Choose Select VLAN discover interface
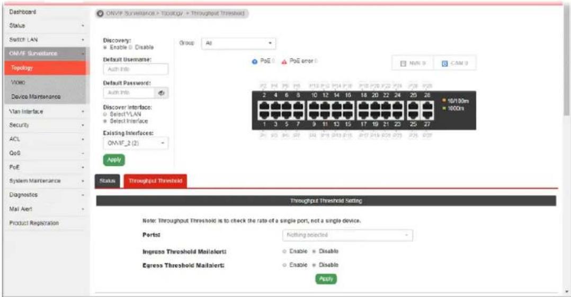Image resolution: width=571 pixels, height=297 pixels. (105, 114)
